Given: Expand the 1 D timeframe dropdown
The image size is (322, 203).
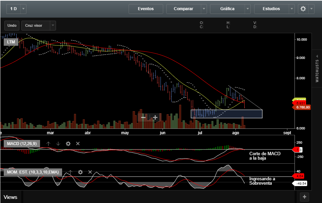Looking at the screenshot, I should coord(23,9).
